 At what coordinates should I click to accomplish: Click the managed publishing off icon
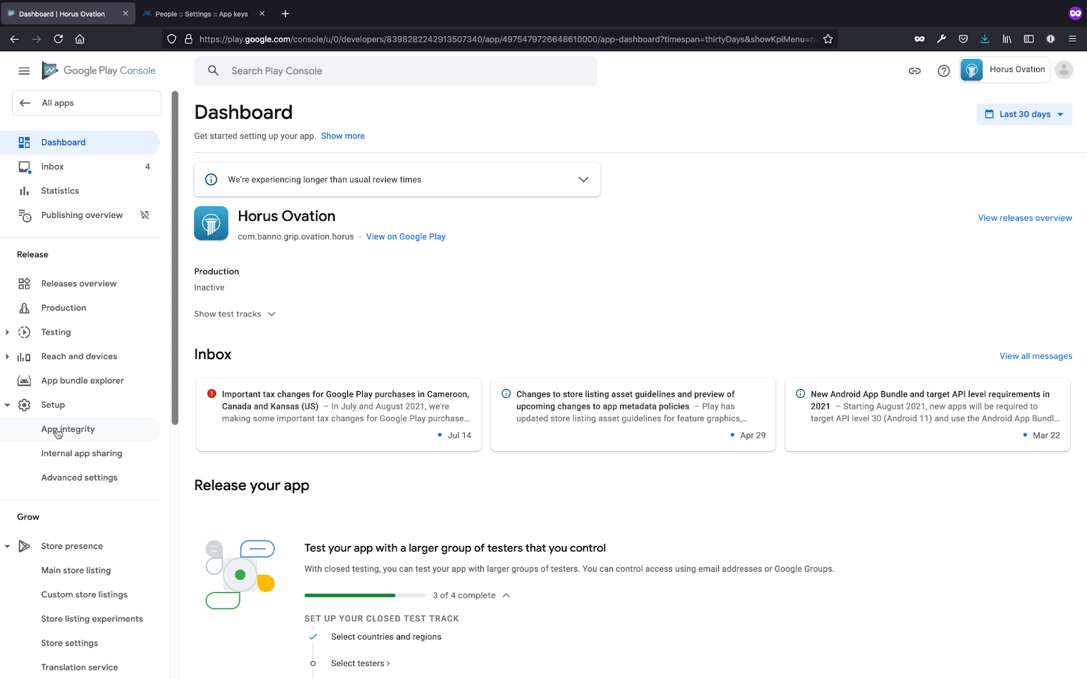[x=145, y=215]
